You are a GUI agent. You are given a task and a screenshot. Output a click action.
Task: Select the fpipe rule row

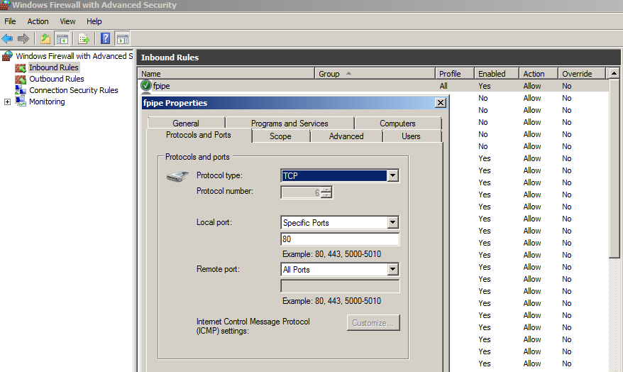point(373,86)
